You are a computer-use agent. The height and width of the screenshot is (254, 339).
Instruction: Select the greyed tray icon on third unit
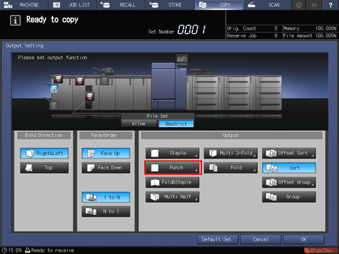[104, 81]
